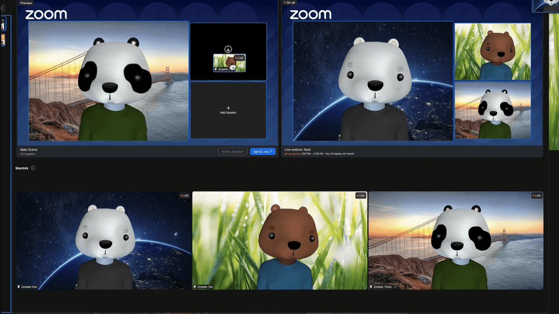
Task: Select the first scene thumbnail in left sidebar
Action: pyautogui.click(x=3, y=25)
